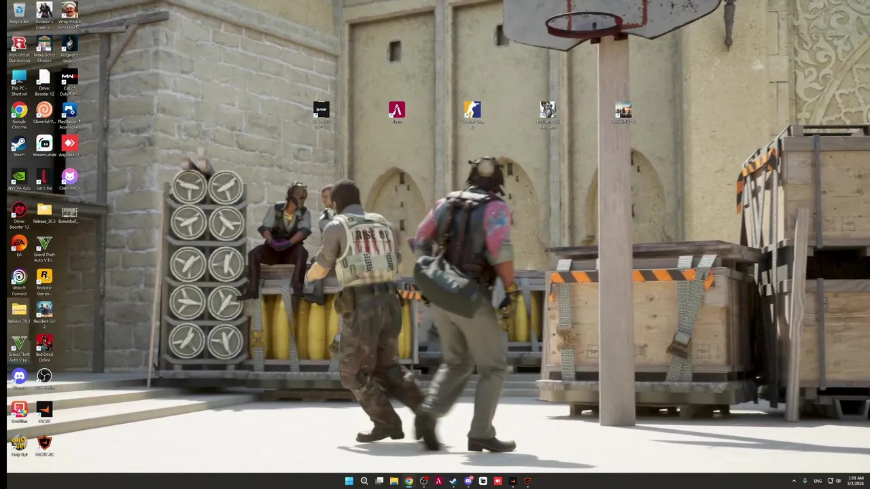Select the Driver Booster 12 desktop icon
The width and height of the screenshot is (870, 489).
click(x=44, y=81)
